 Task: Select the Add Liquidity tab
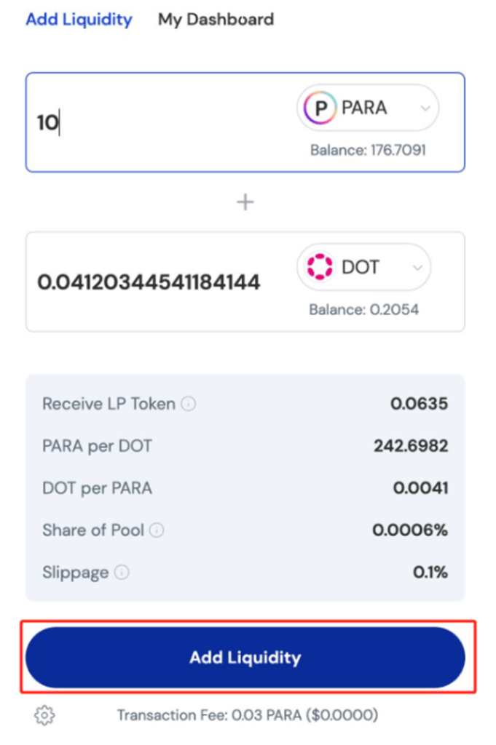click(x=79, y=20)
